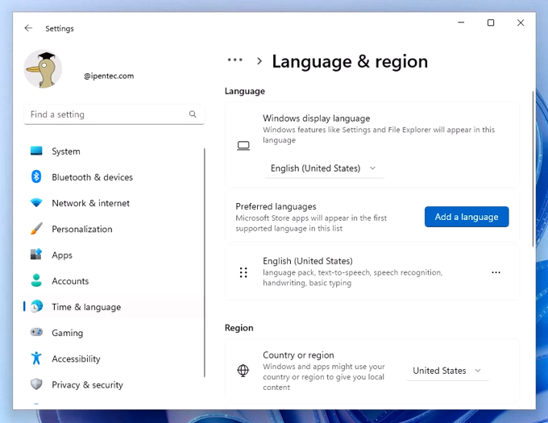This screenshot has width=548, height=423.
Task: Click the globe Country or region icon
Action: point(243,371)
